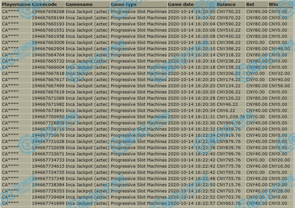Viewport: 295px width, 208px height.
Task: Select gamecode 194667728809
Action: coord(48,123)
